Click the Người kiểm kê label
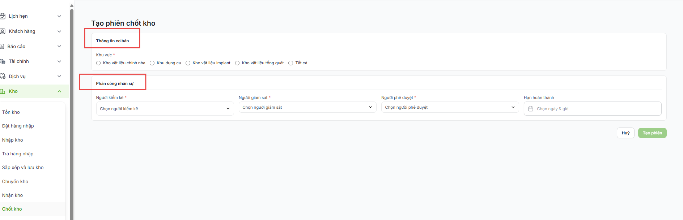The image size is (683, 220). pyautogui.click(x=110, y=98)
